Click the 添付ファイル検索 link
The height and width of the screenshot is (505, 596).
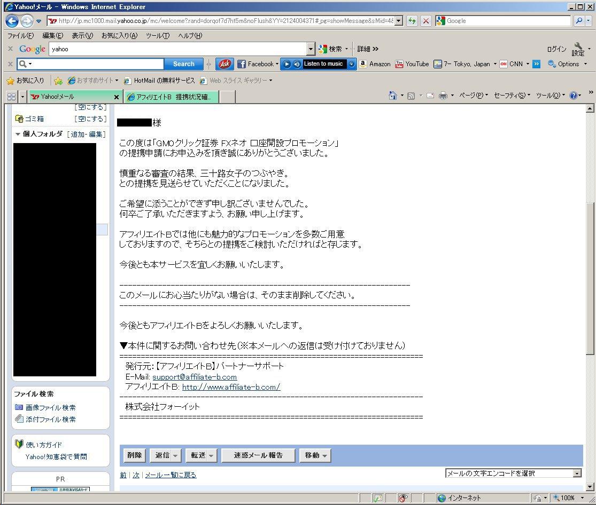click(x=51, y=419)
